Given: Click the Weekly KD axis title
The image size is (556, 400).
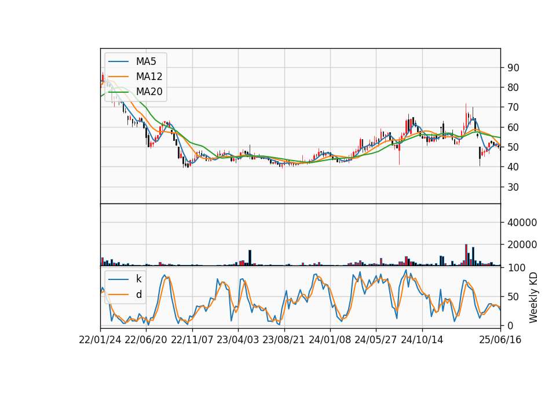Looking at the screenshot, I should 533,297.
